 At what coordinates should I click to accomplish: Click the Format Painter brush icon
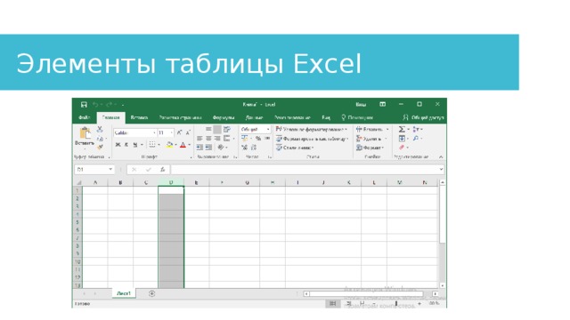(x=100, y=147)
